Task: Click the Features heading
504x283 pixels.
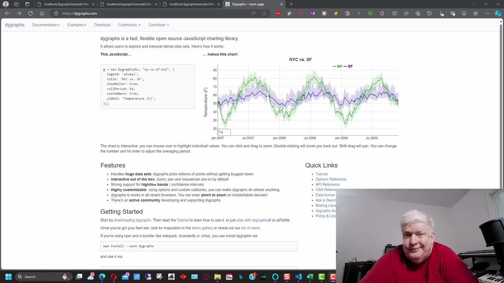Action: (x=113, y=165)
